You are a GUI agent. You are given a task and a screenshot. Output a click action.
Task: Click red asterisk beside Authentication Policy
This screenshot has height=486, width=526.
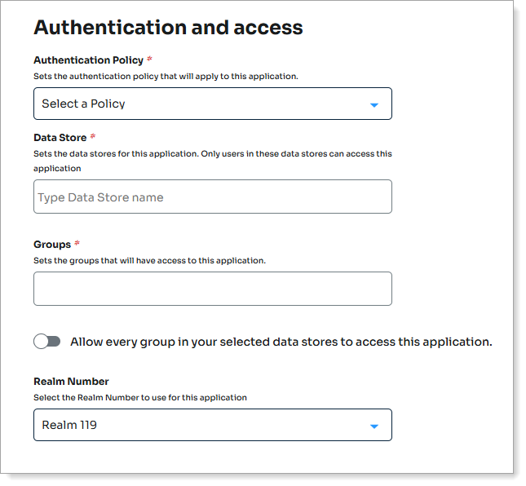click(x=149, y=60)
